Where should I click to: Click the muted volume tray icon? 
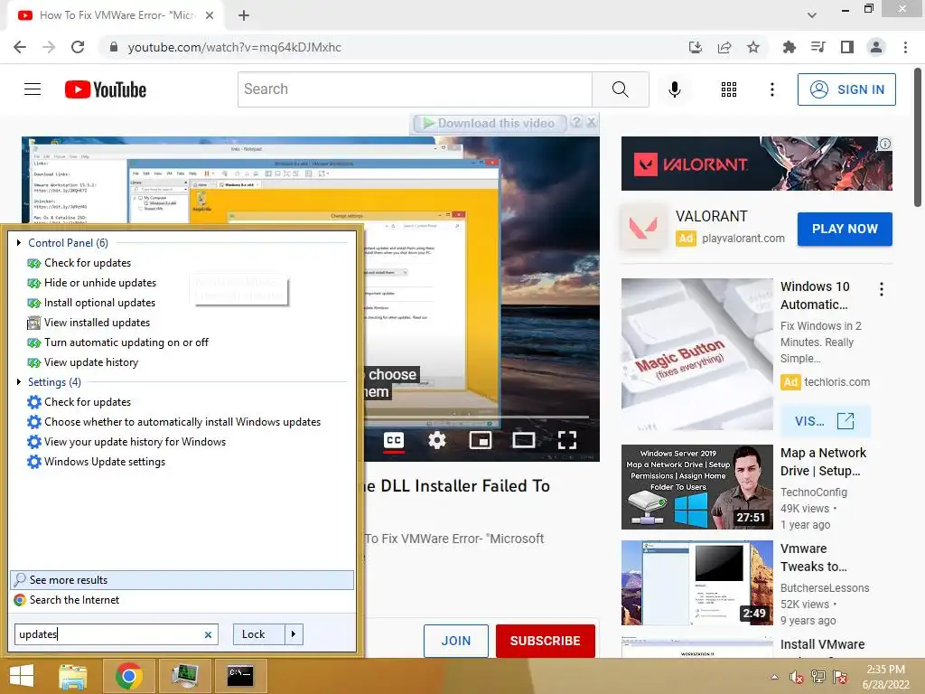click(x=796, y=677)
